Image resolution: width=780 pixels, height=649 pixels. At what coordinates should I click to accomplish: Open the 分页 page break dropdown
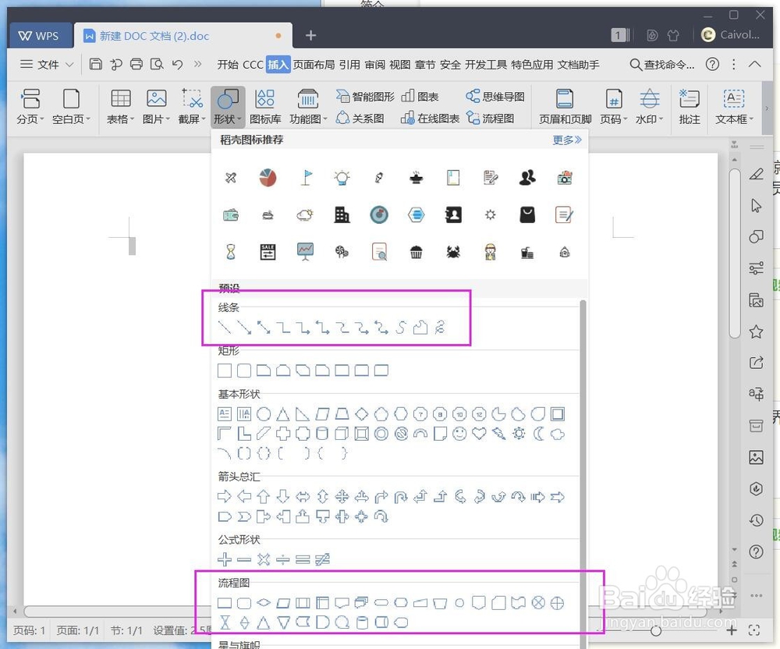pyautogui.click(x=30, y=106)
